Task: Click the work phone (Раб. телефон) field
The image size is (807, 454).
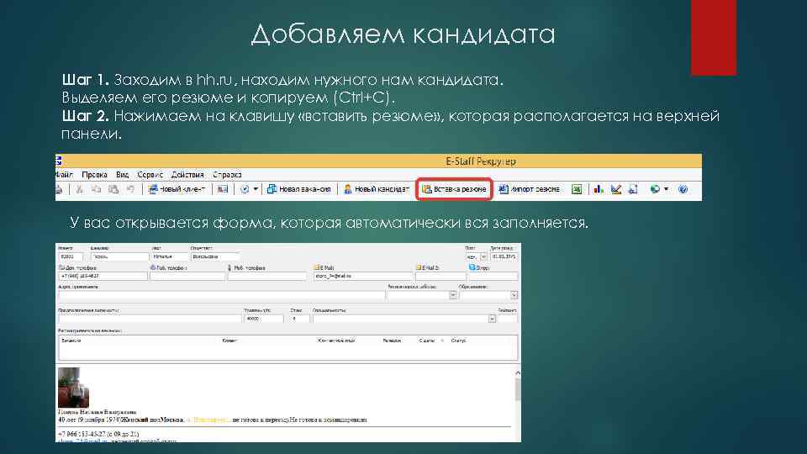Action: 187,276
